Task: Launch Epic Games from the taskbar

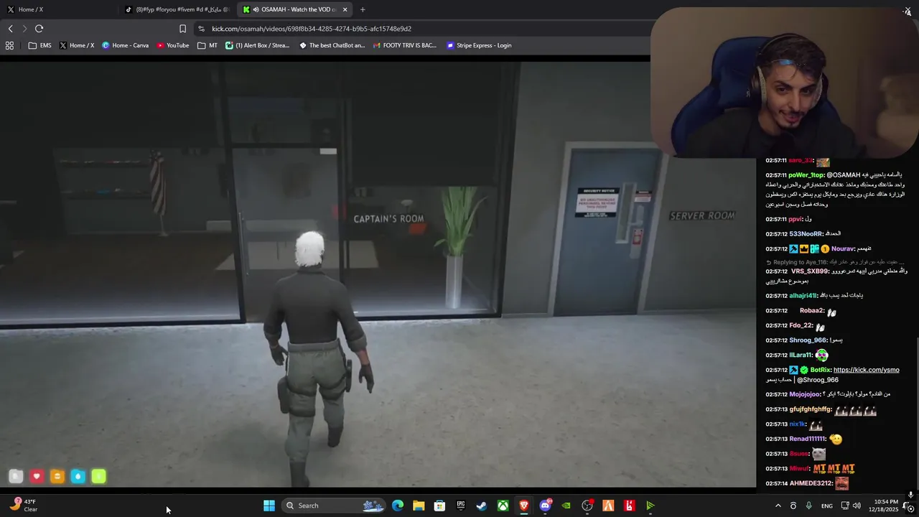Action: tap(461, 506)
